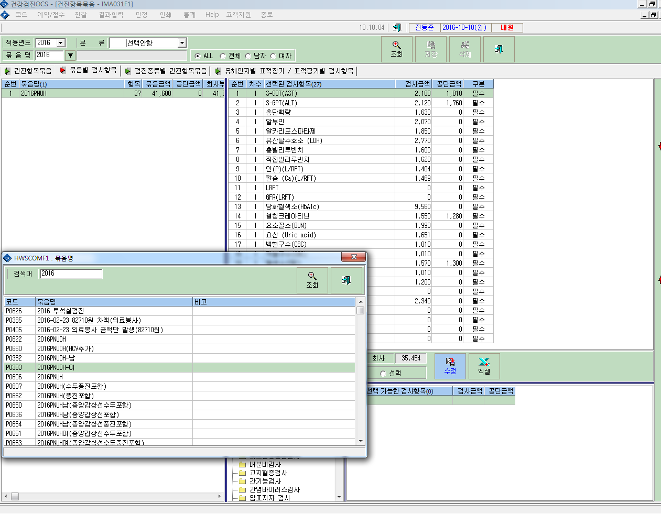Select row 2016PNUH-남 in popup list
This screenshot has height=514, width=661.
tap(179, 358)
